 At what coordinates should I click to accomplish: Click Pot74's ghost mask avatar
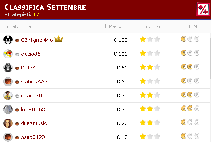pyautogui.click(x=8, y=68)
